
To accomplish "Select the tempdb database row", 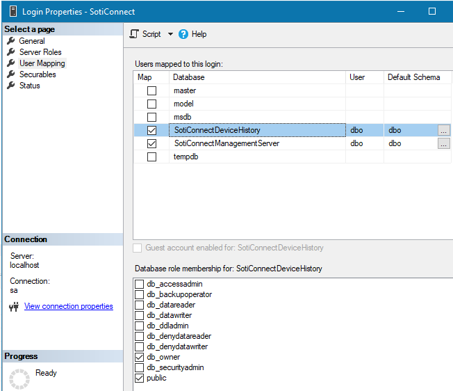I will point(292,157).
